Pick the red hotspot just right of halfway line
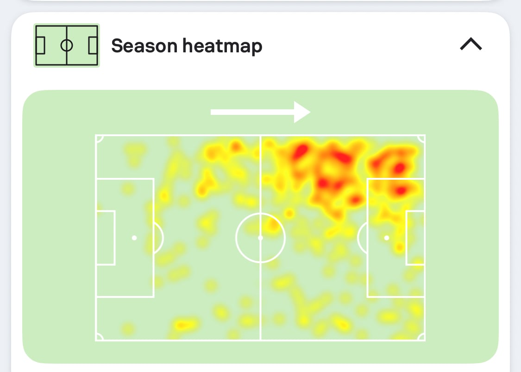The image size is (521, 372). point(301,151)
